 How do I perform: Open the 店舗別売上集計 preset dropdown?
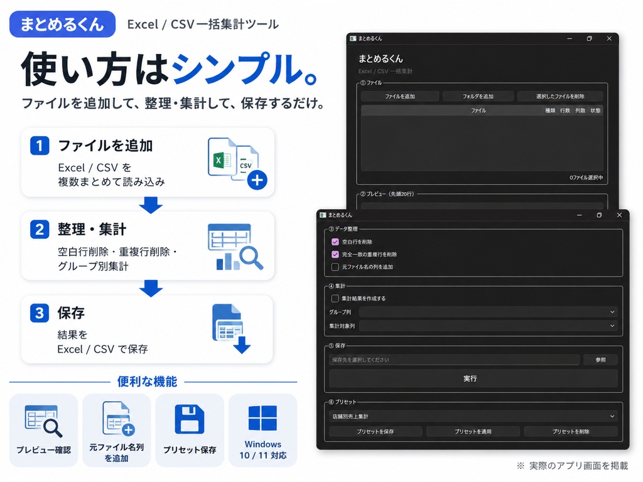(x=473, y=417)
